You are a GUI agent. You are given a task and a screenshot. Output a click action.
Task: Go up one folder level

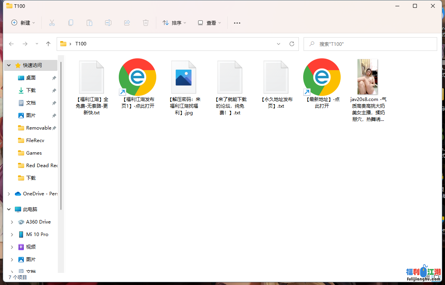48,44
